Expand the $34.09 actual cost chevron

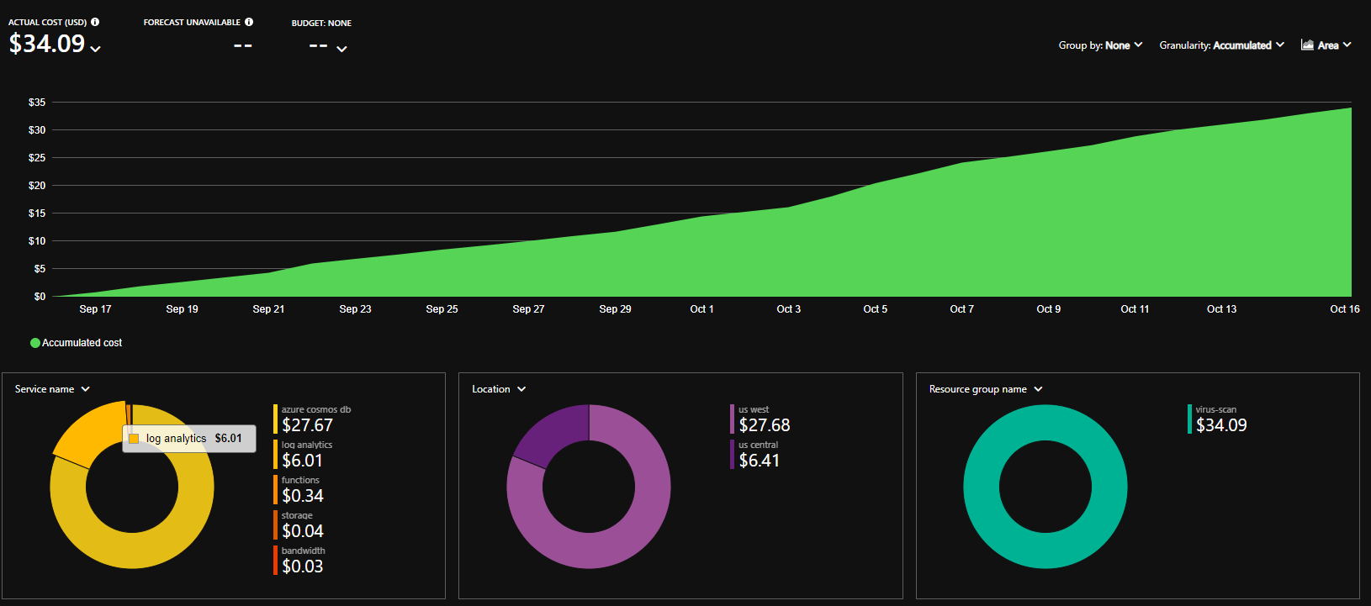click(96, 49)
